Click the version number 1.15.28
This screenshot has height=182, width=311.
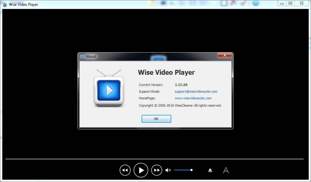(181, 85)
